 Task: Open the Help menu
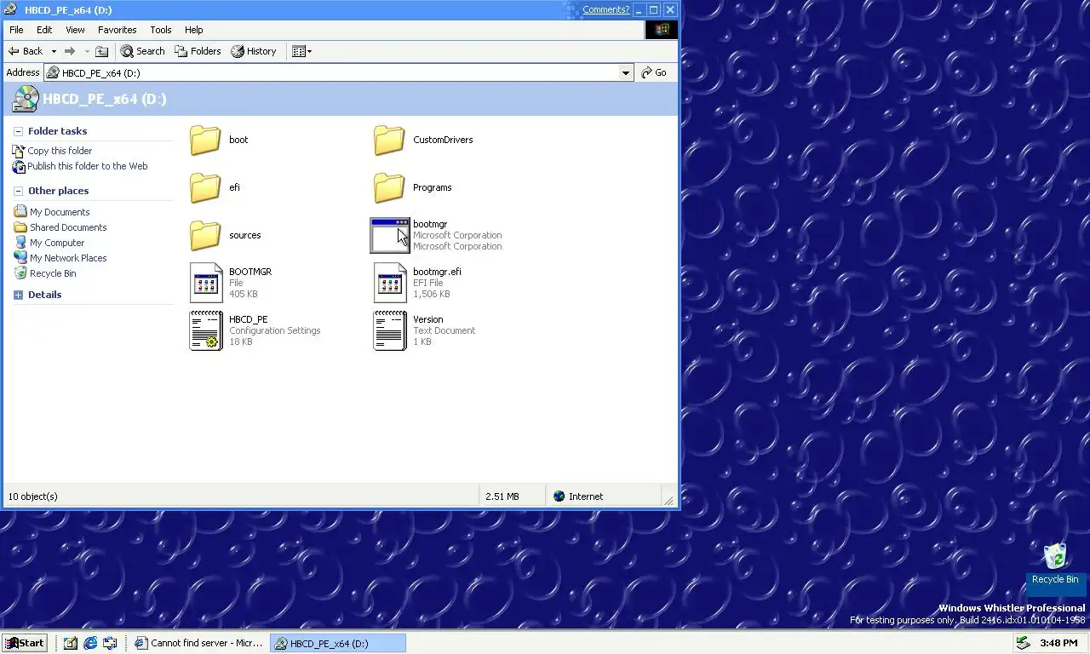pos(194,30)
